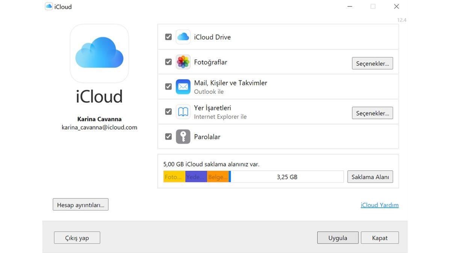Screen dimensions: 451x253
Task: Click the Fotoğraflar flower icon
Action: [x=183, y=61]
